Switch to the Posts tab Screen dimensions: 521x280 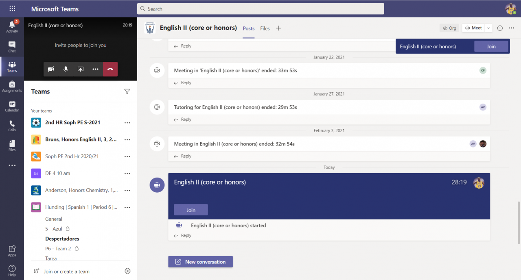249,28
